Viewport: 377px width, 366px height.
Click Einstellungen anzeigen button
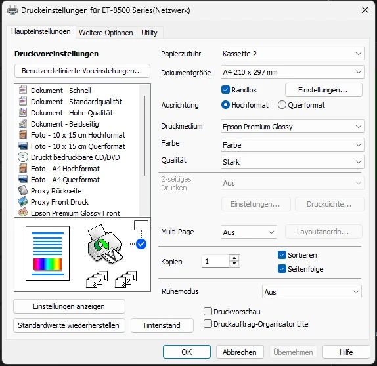click(x=69, y=306)
